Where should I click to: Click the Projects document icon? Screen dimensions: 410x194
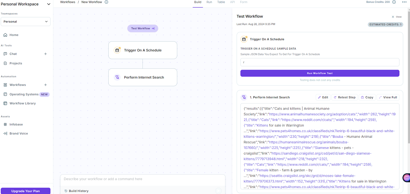click(5, 63)
